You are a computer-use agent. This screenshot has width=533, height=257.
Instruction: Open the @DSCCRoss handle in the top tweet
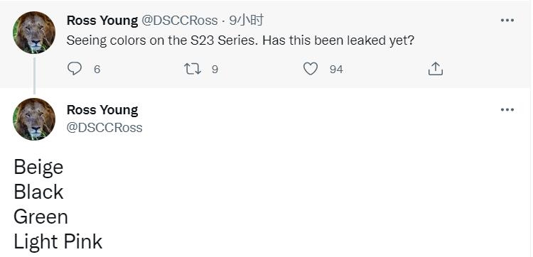[x=180, y=21]
